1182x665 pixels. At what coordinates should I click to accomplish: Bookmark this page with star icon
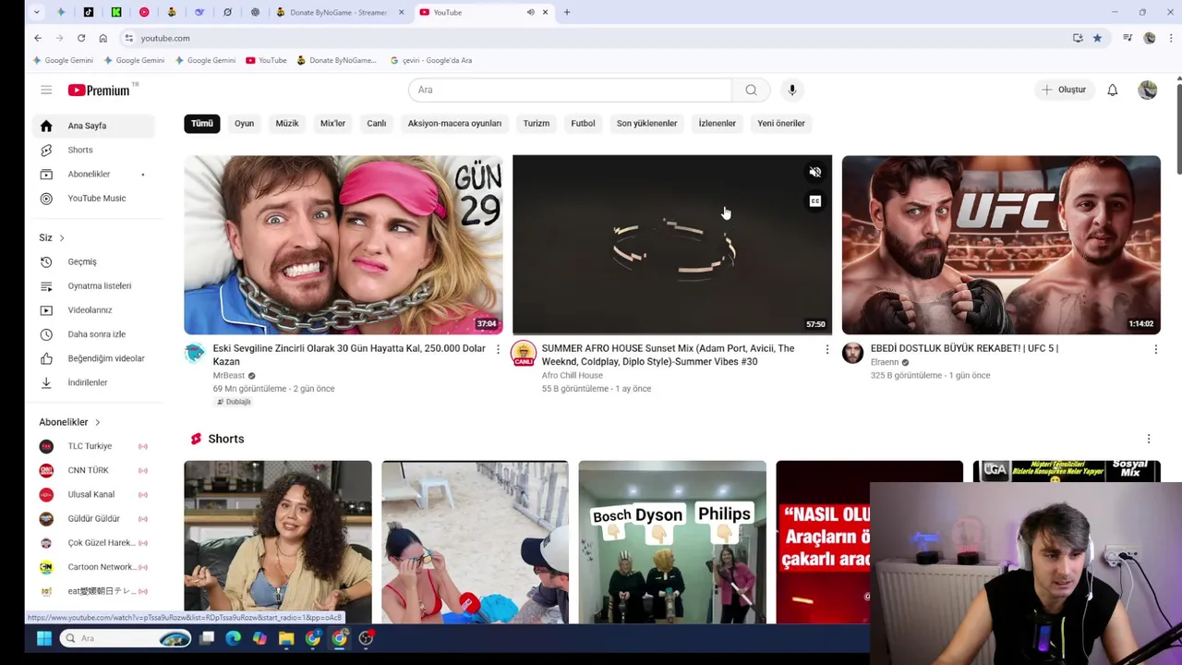pos(1097,38)
